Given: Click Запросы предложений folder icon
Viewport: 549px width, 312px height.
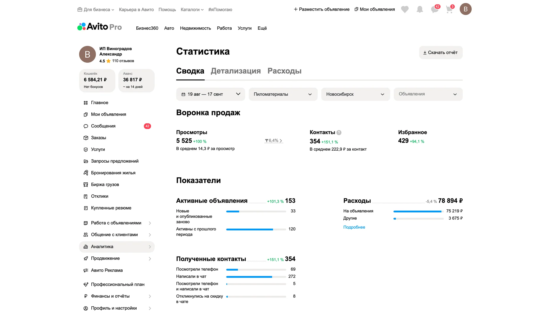Looking at the screenshot, I should [x=86, y=161].
